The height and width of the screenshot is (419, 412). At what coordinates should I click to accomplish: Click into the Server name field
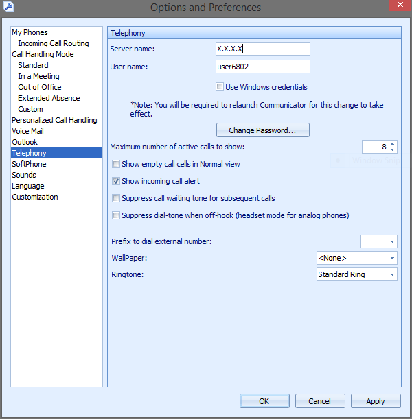pyautogui.click(x=262, y=49)
